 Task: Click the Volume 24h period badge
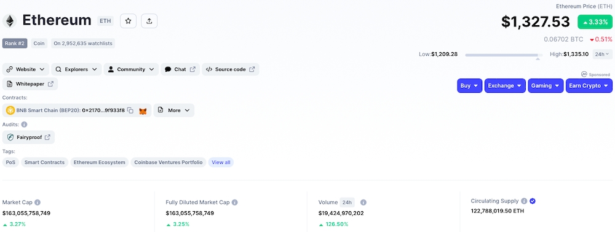347,203
